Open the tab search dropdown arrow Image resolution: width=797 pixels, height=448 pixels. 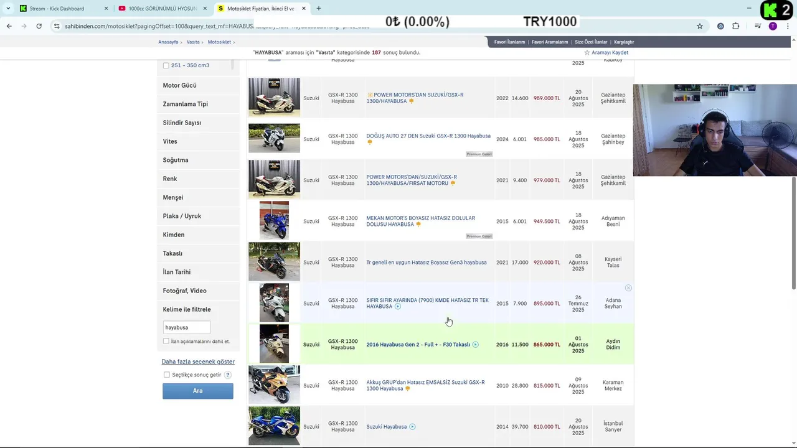point(7,9)
